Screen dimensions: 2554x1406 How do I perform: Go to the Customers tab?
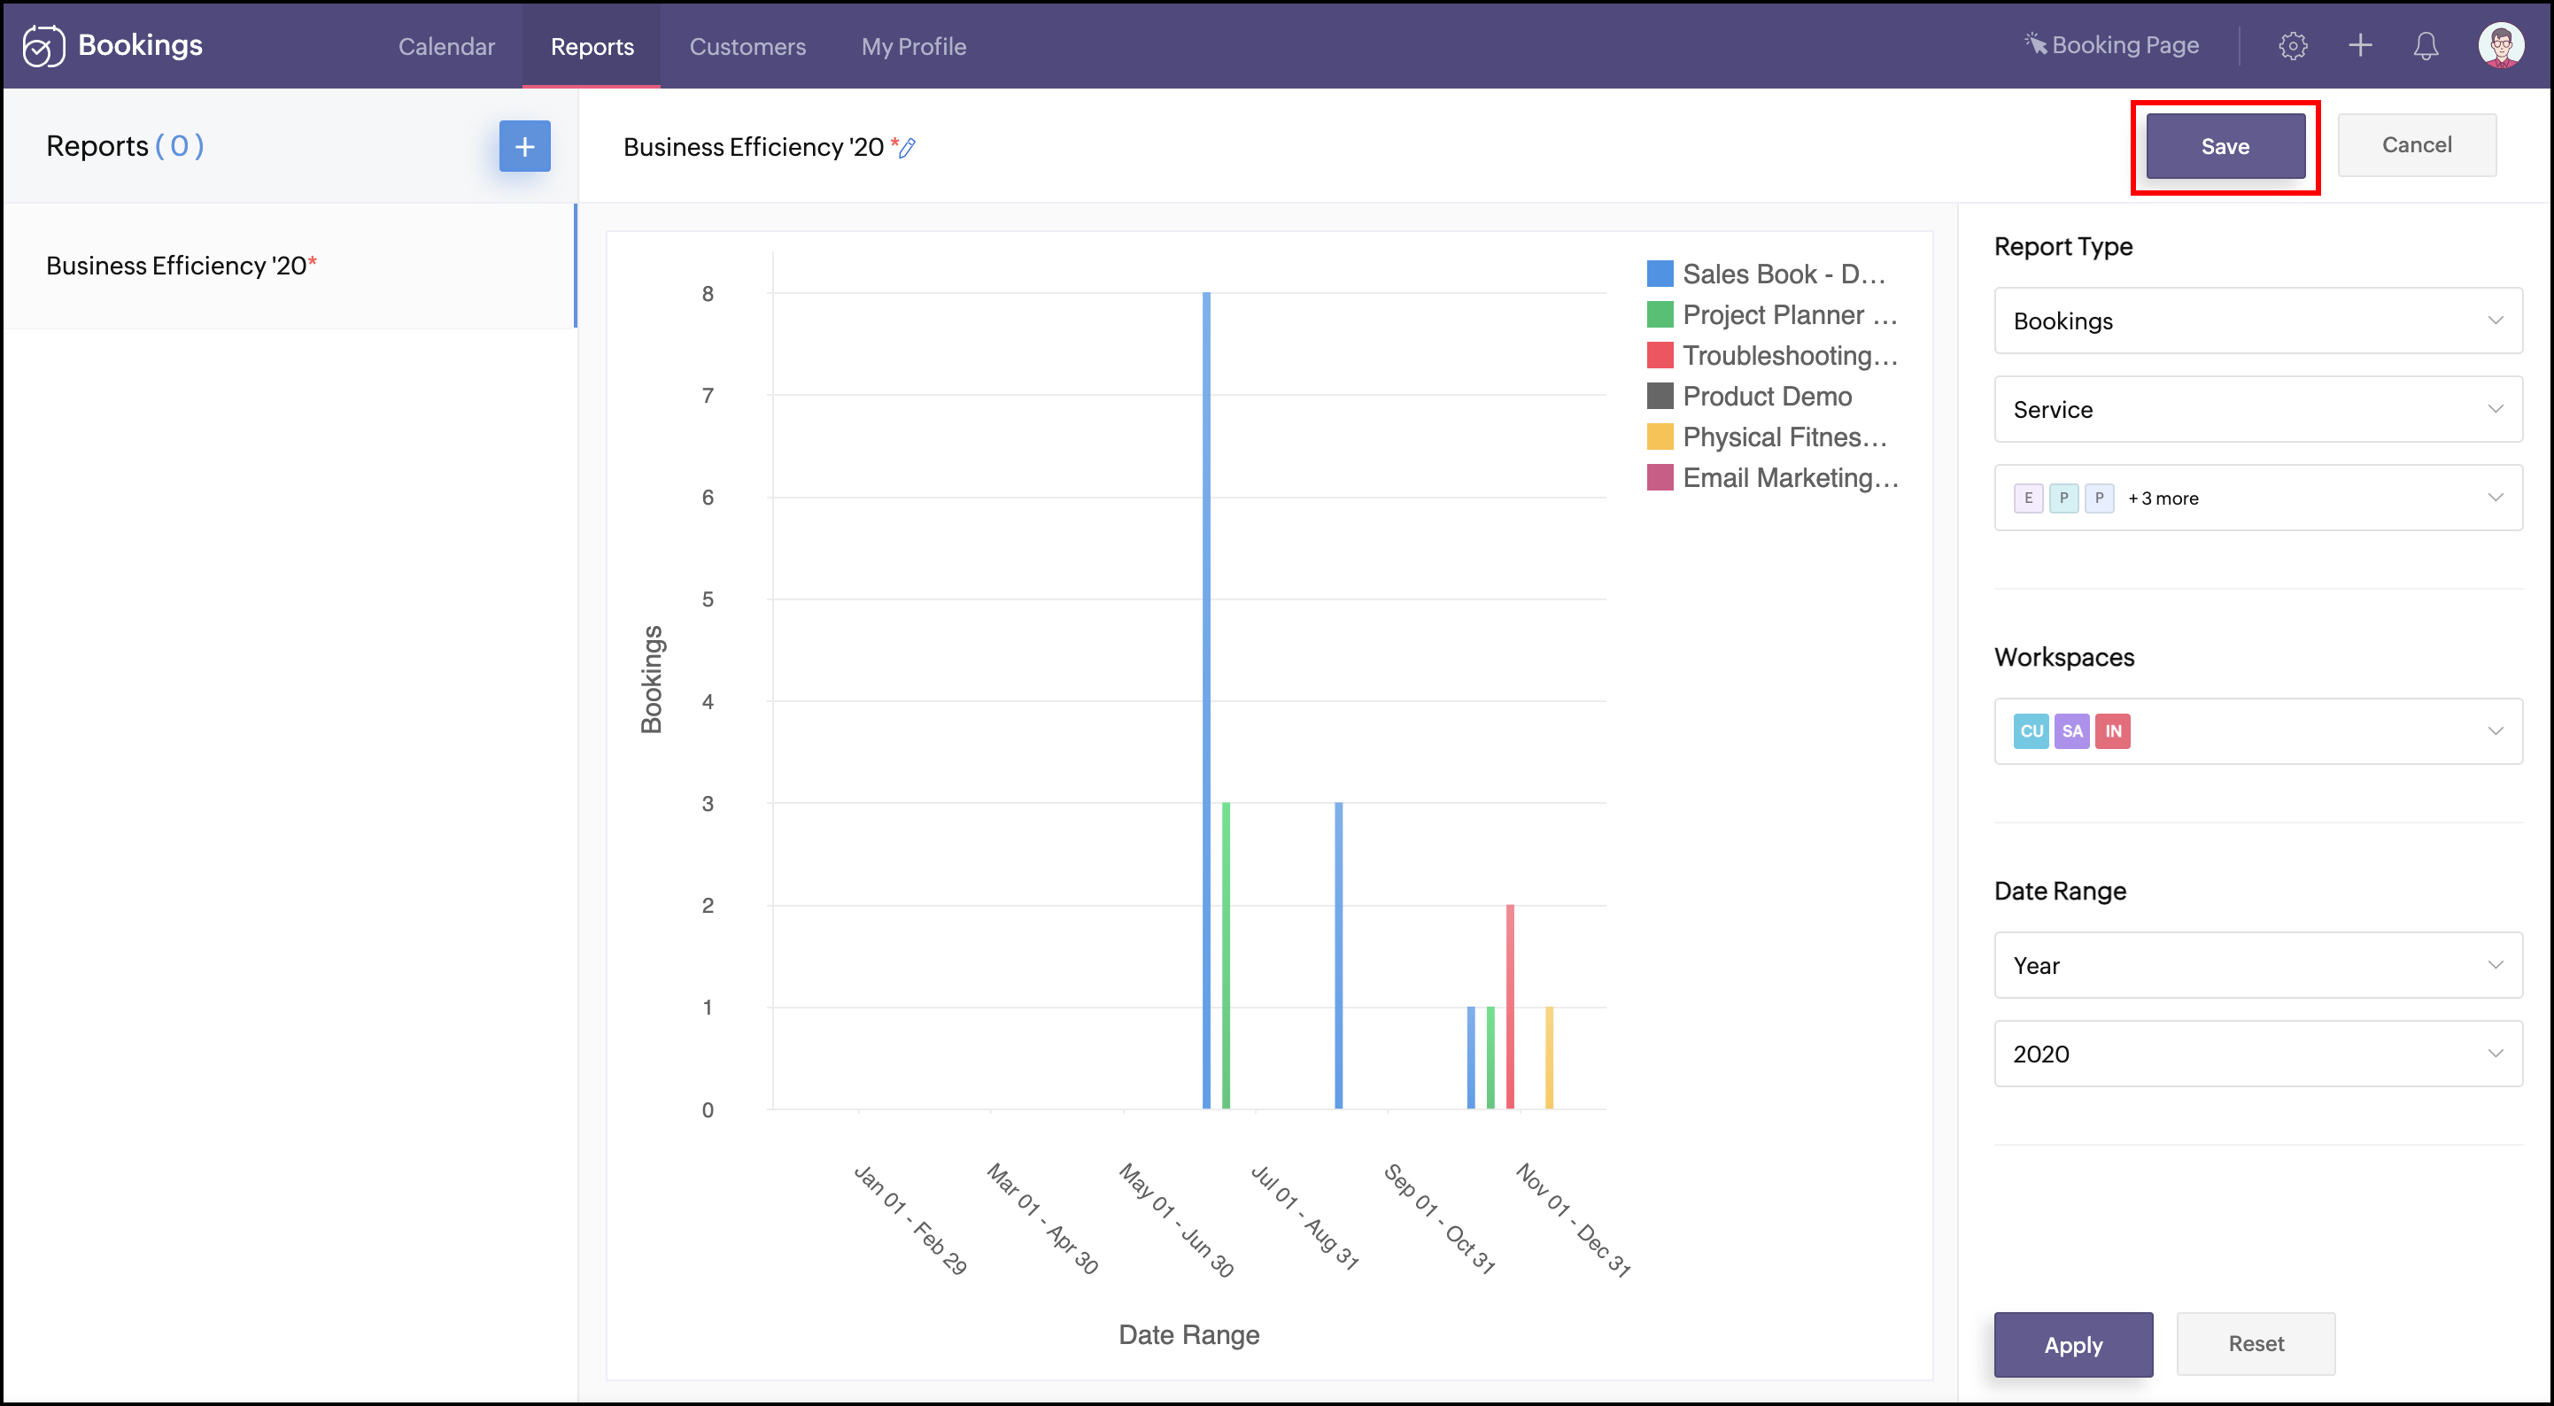[x=747, y=47]
